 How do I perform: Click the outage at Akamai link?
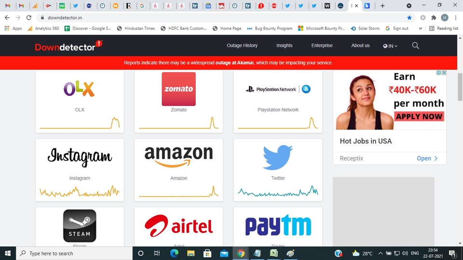pyautogui.click(x=234, y=63)
